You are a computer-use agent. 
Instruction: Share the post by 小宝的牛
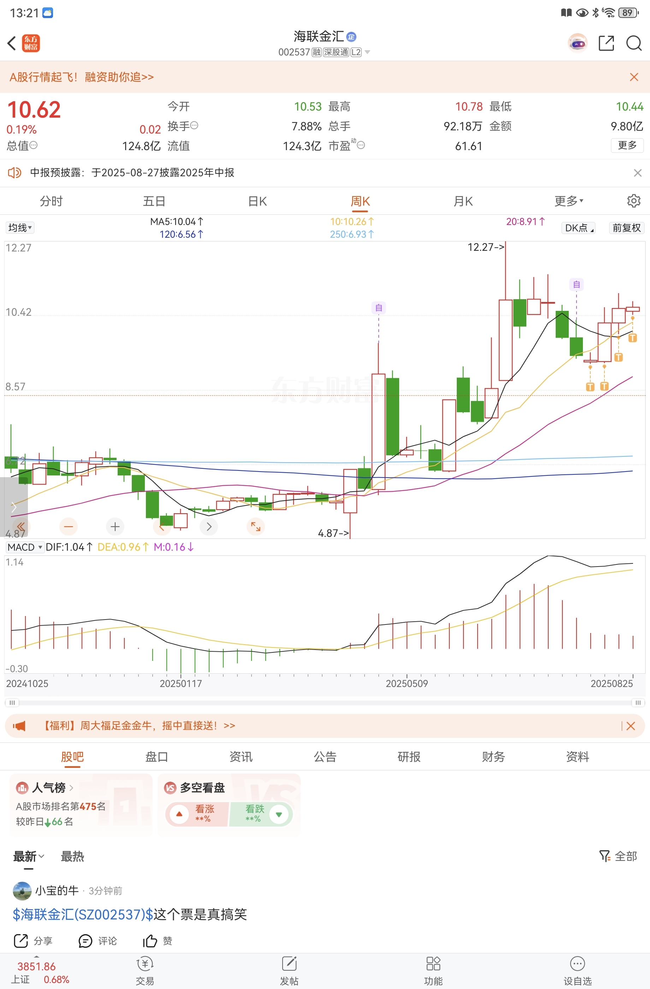(33, 941)
